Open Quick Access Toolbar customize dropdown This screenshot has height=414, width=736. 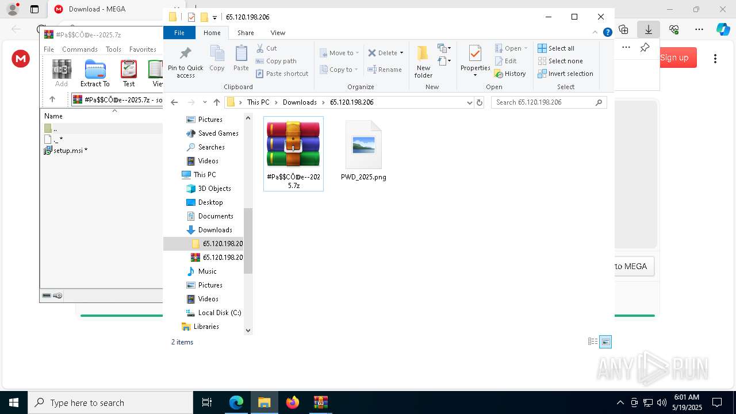(x=214, y=18)
